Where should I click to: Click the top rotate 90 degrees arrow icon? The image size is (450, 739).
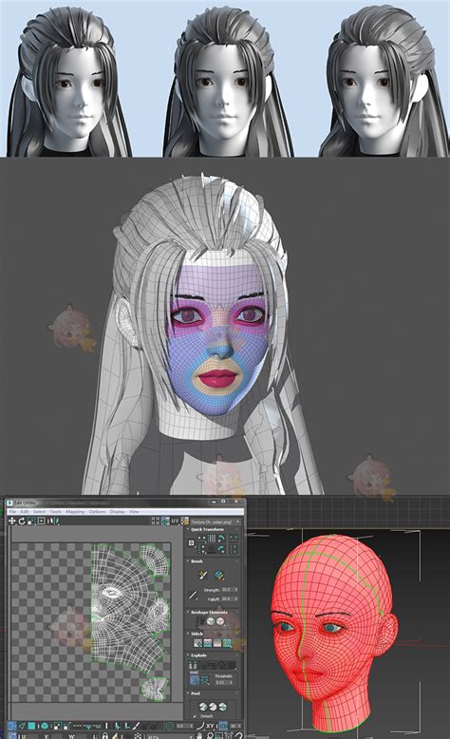[221, 538]
